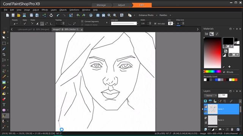Select the rectangular Selection tool
Image resolution: width=243 pixels, height=136 pixels.
pos(4,43)
